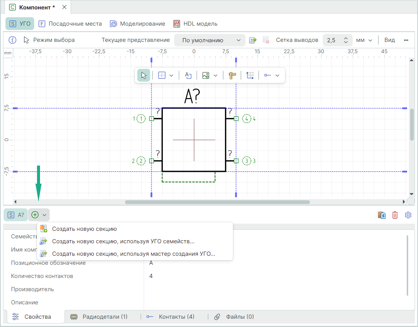Activate the ruler measurement tool

coord(232,75)
